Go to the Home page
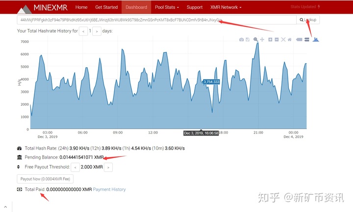This screenshot has width=353, height=212. [x=81, y=7]
